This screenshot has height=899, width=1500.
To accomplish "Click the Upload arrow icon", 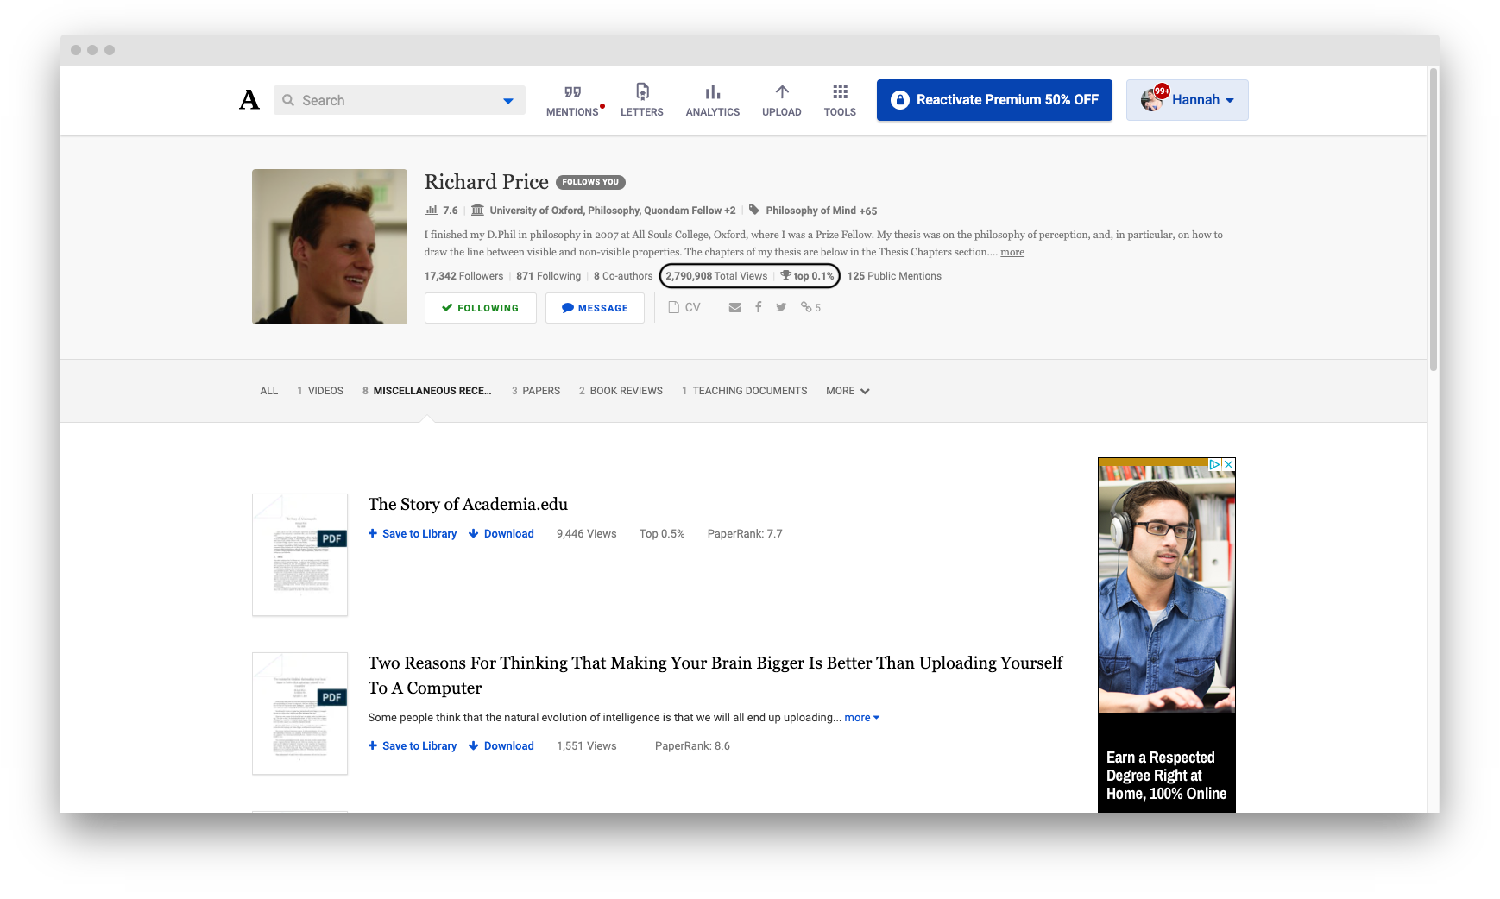I will click(x=781, y=92).
